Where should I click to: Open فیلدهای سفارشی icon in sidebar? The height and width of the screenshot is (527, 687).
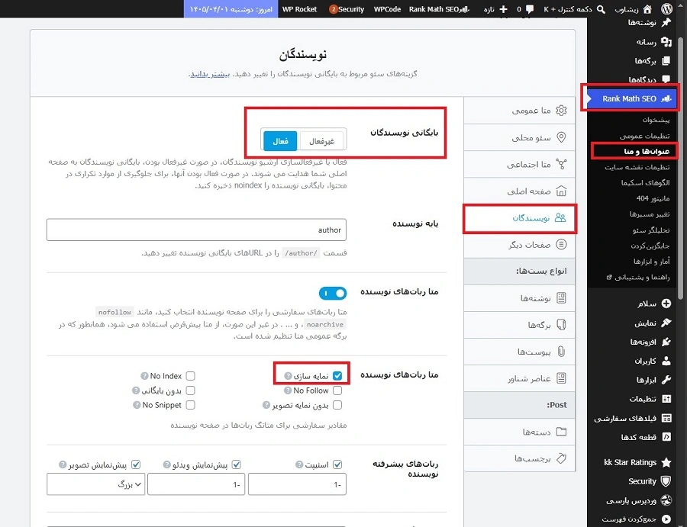pos(666,418)
